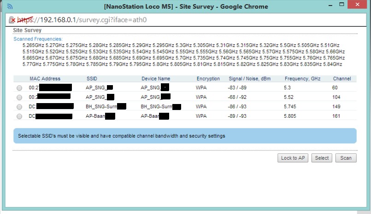Click the RSS-style window icon in title bar
The height and width of the screenshot is (214, 371).
[10, 6]
